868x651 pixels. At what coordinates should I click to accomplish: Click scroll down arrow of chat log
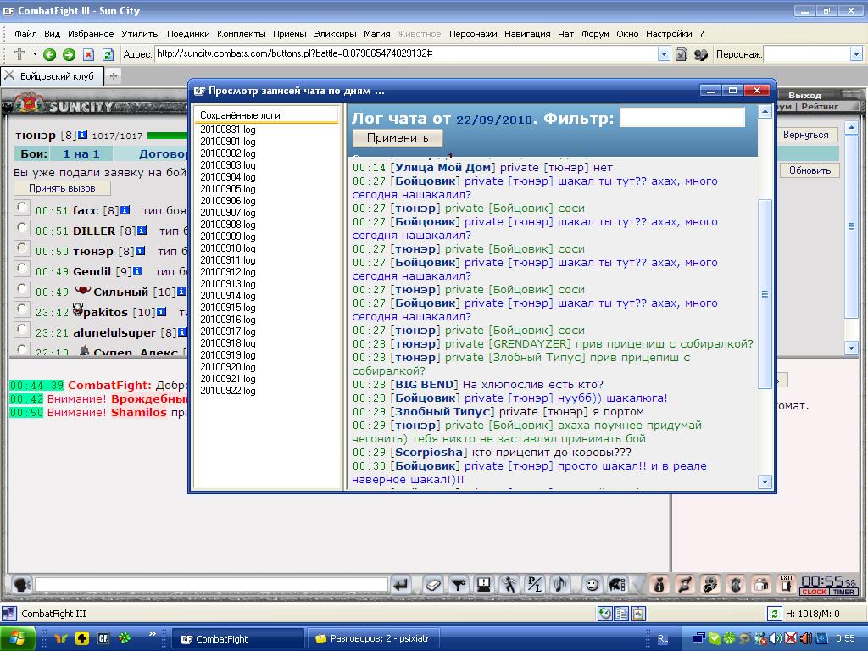tap(765, 481)
